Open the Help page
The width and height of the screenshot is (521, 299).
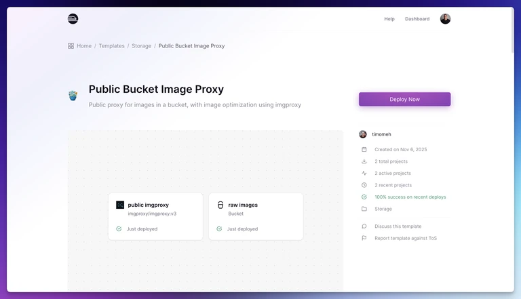coord(389,19)
